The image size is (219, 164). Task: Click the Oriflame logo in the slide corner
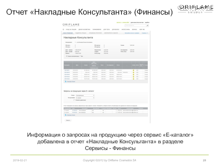pyautogui.click(x=195, y=9)
